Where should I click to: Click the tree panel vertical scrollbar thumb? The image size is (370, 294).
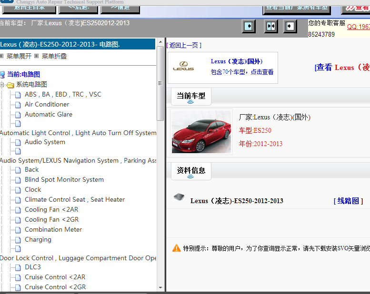[160, 83]
